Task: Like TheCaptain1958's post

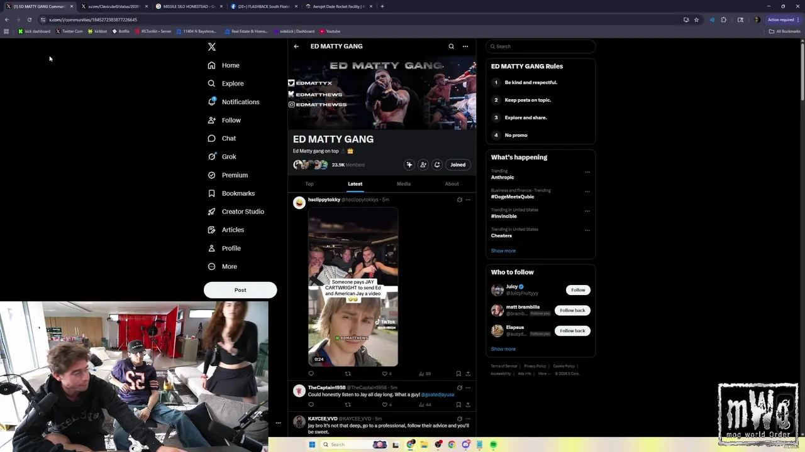Action: point(385,405)
